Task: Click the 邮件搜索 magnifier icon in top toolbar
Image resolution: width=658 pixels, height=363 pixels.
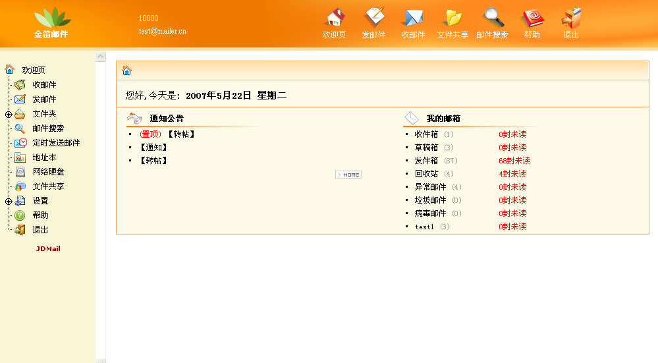Action: [492, 18]
